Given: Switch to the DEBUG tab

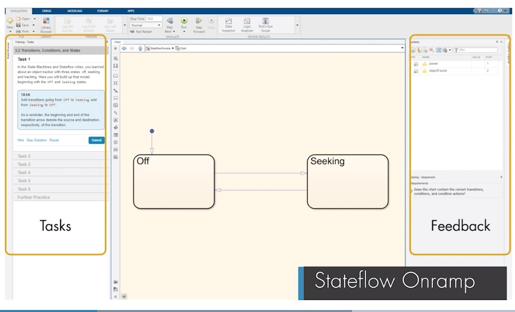Looking at the screenshot, I should pyautogui.click(x=47, y=11).
